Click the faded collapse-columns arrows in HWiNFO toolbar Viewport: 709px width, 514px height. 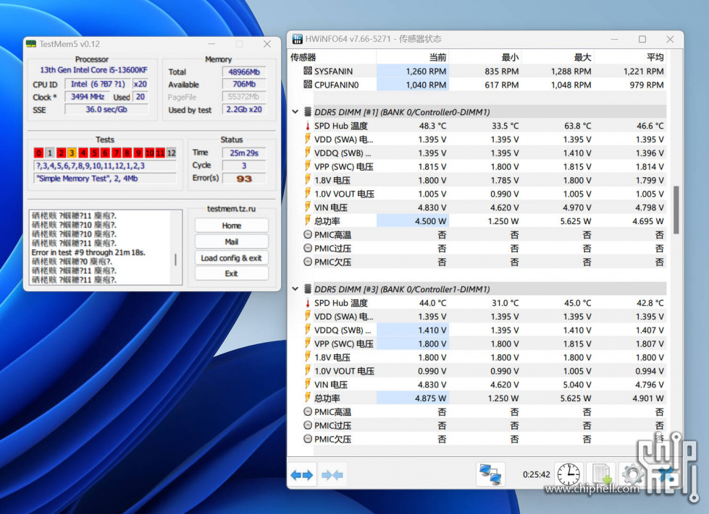[x=332, y=475]
